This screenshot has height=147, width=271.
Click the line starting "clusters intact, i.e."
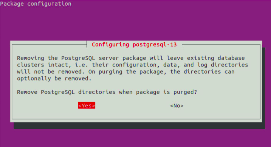(x=132, y=65)
